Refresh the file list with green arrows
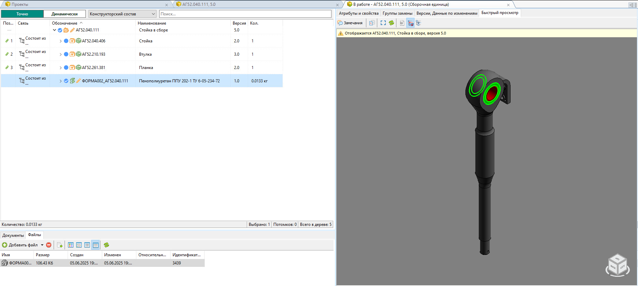Viewport: 638px width, 286px height. click(107, 245)
